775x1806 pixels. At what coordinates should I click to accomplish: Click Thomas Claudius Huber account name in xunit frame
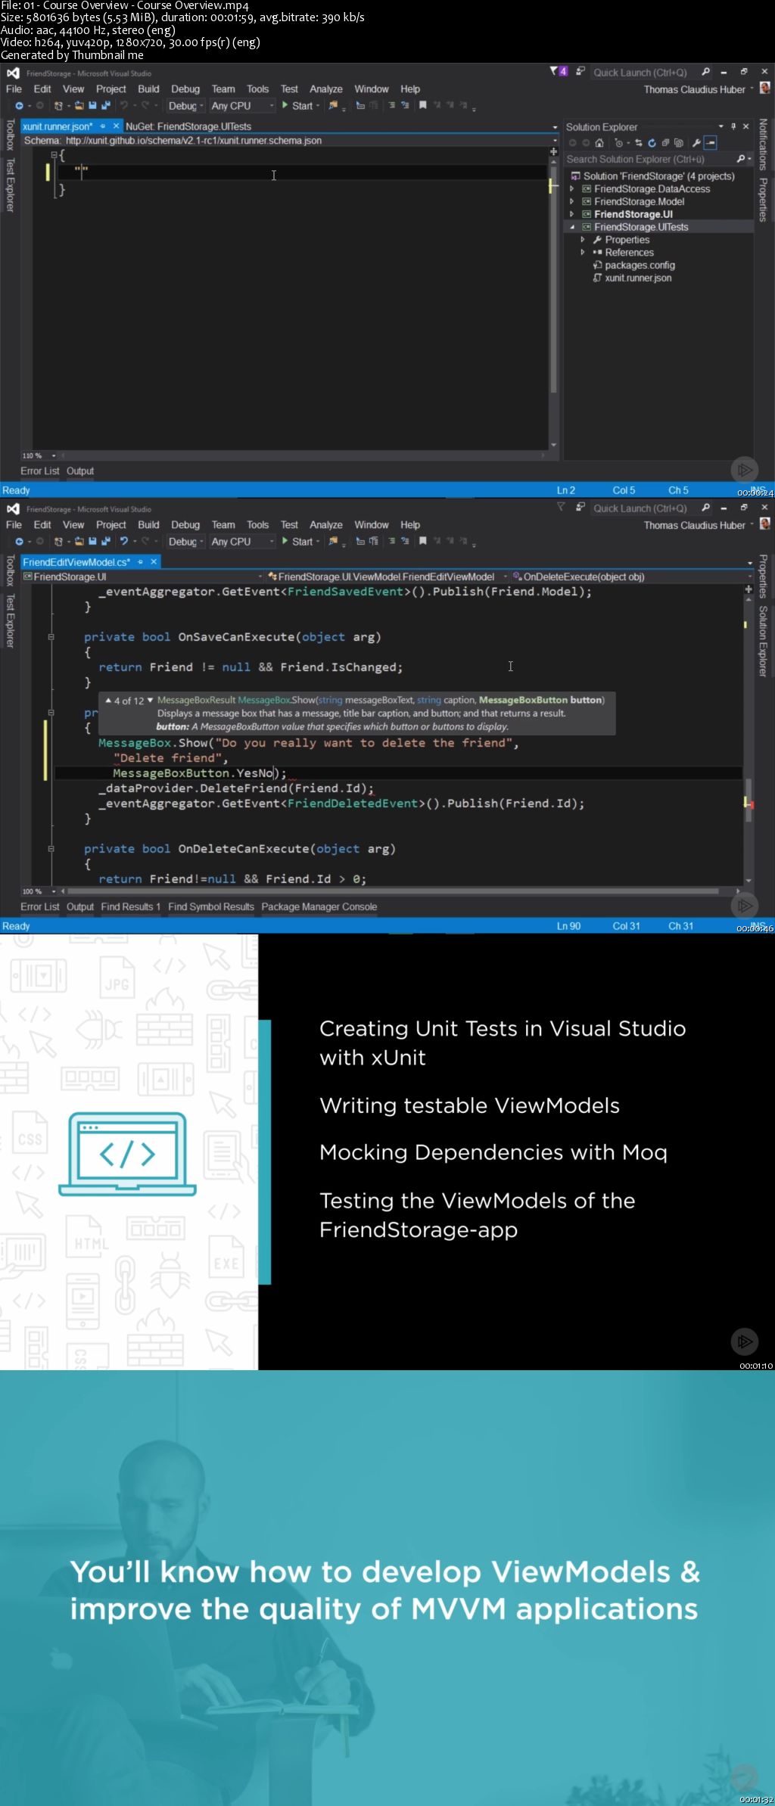695,89
